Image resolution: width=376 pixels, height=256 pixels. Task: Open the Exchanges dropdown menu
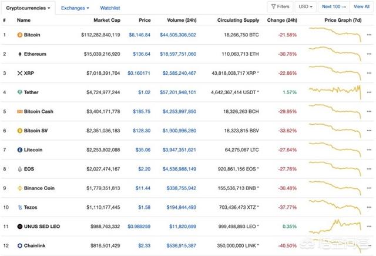[75, 8]
